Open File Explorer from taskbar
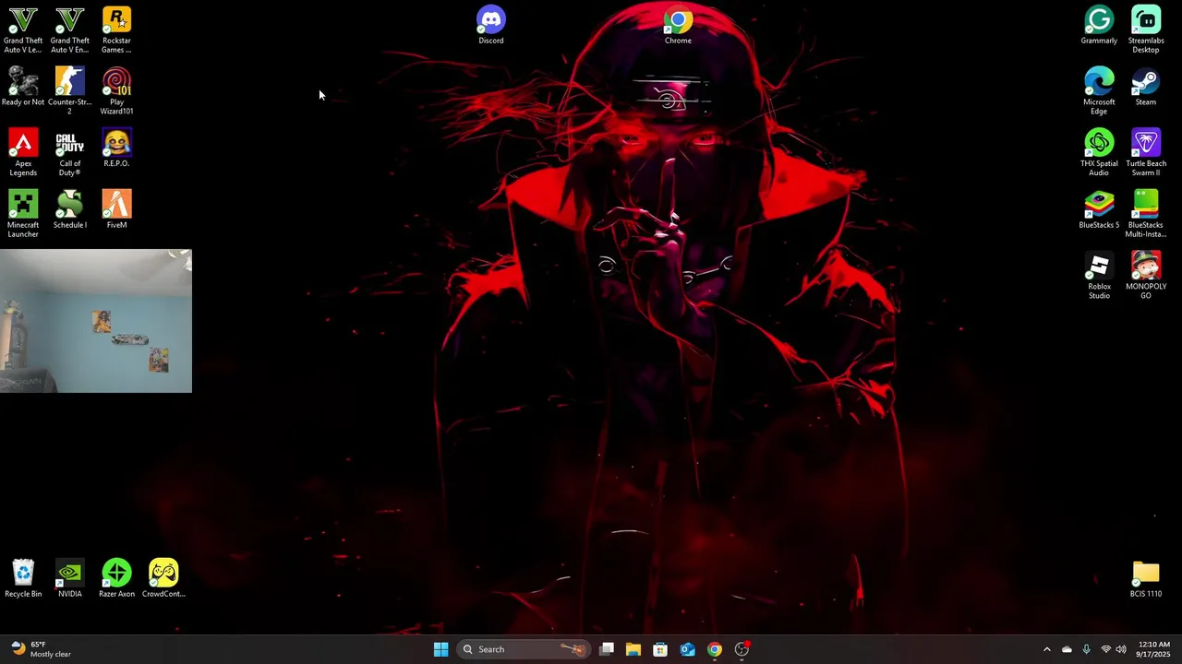Screen dimensions: 1182x664 (x=633, y=649)
